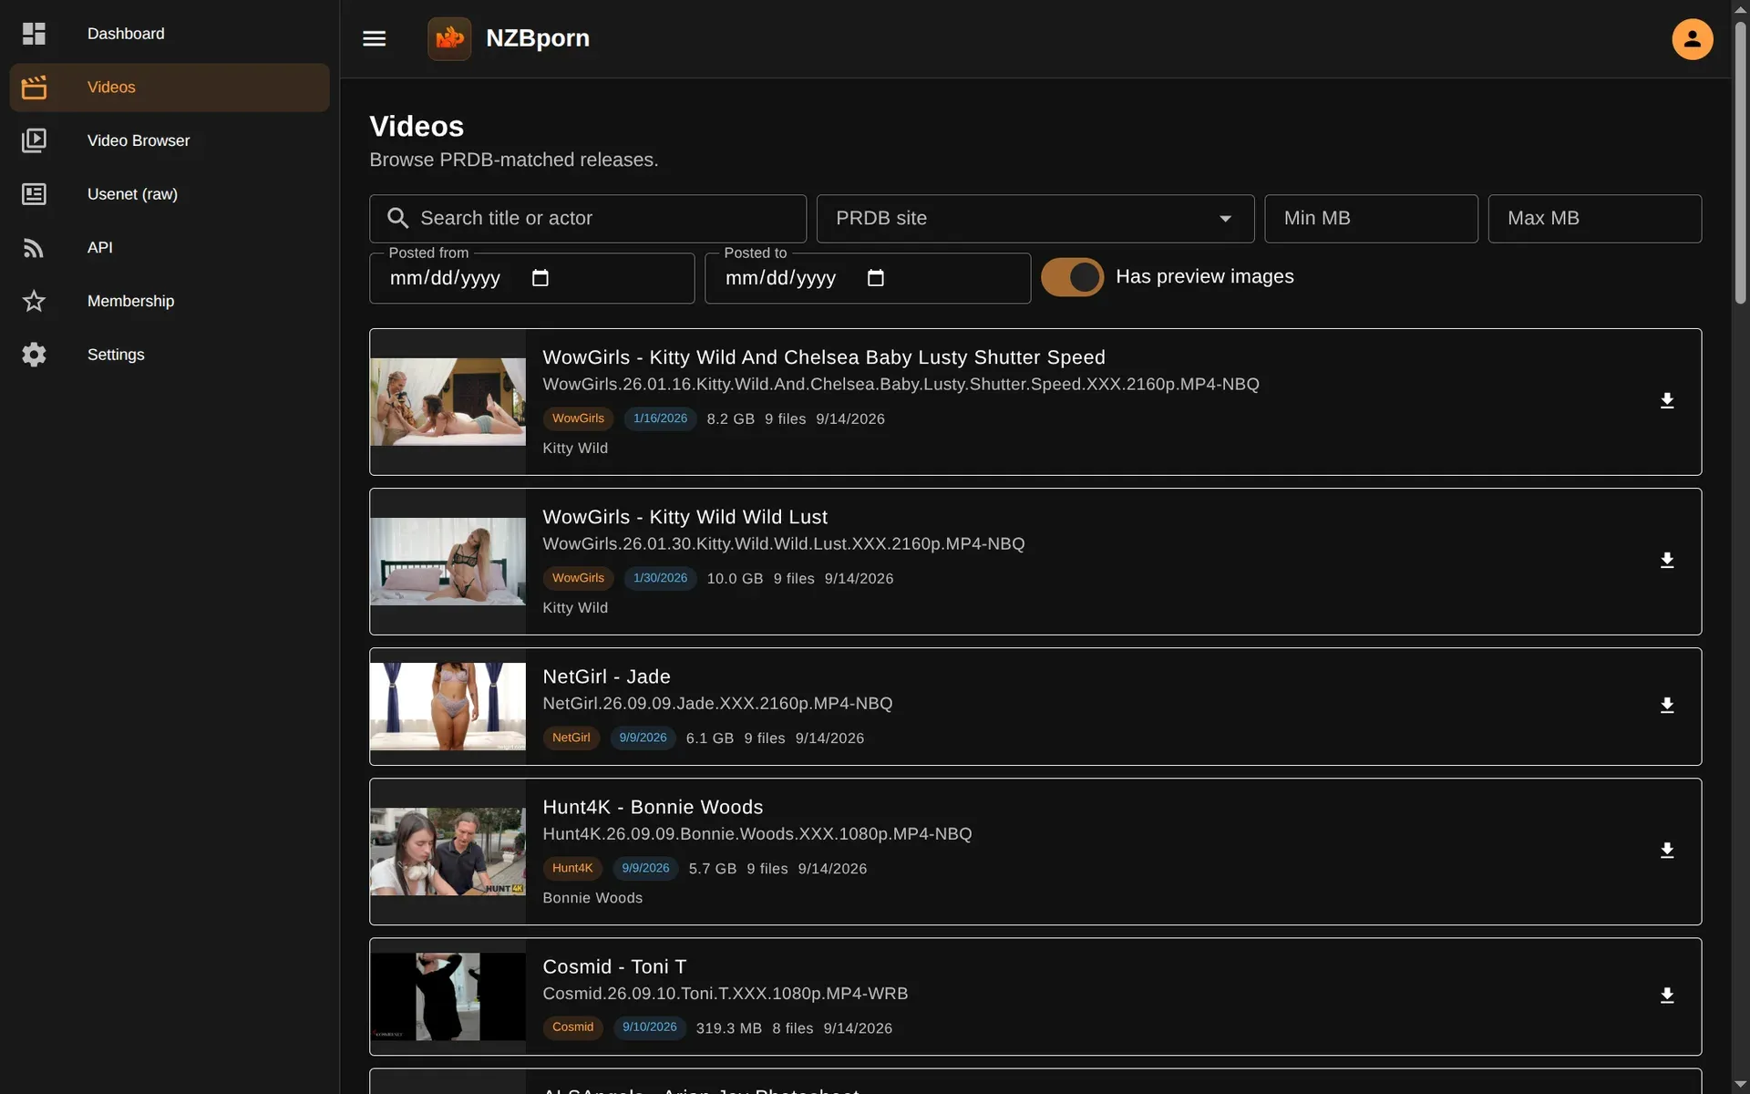Click actor name 'Bonnie Woods'
Viewport: 1750px width, 1094px height.
click(592, 898)
